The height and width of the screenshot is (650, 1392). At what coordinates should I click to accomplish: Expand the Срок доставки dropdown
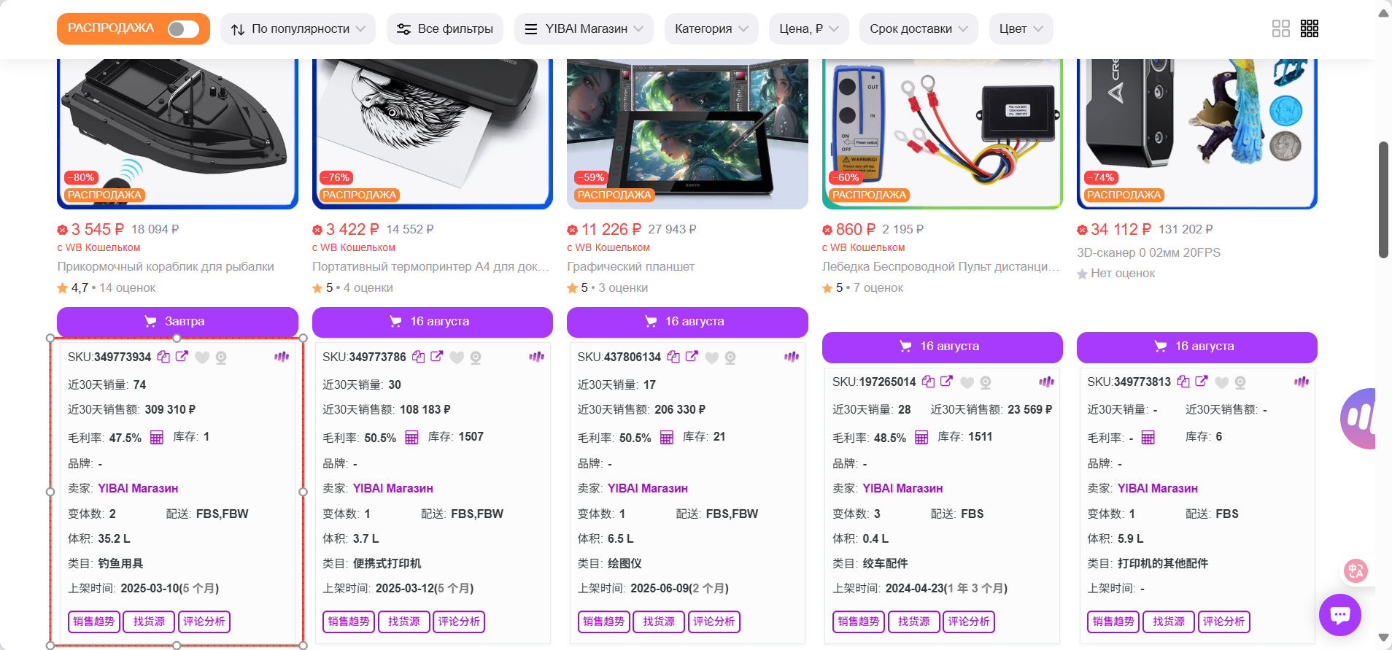click(919, 29)
